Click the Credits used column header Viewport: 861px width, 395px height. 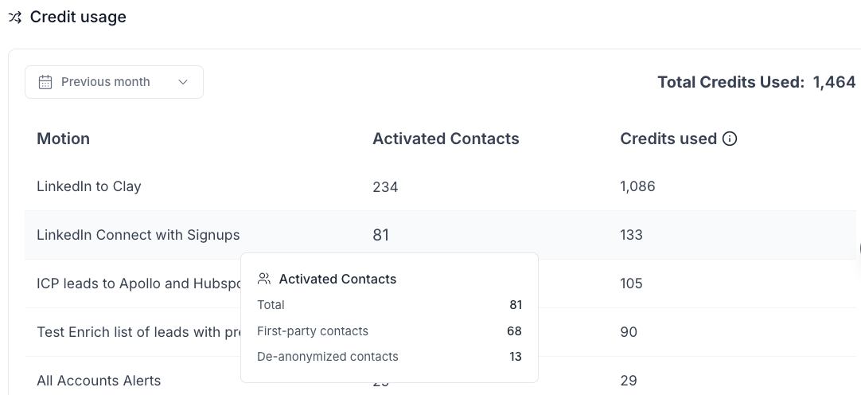[668, 139]
